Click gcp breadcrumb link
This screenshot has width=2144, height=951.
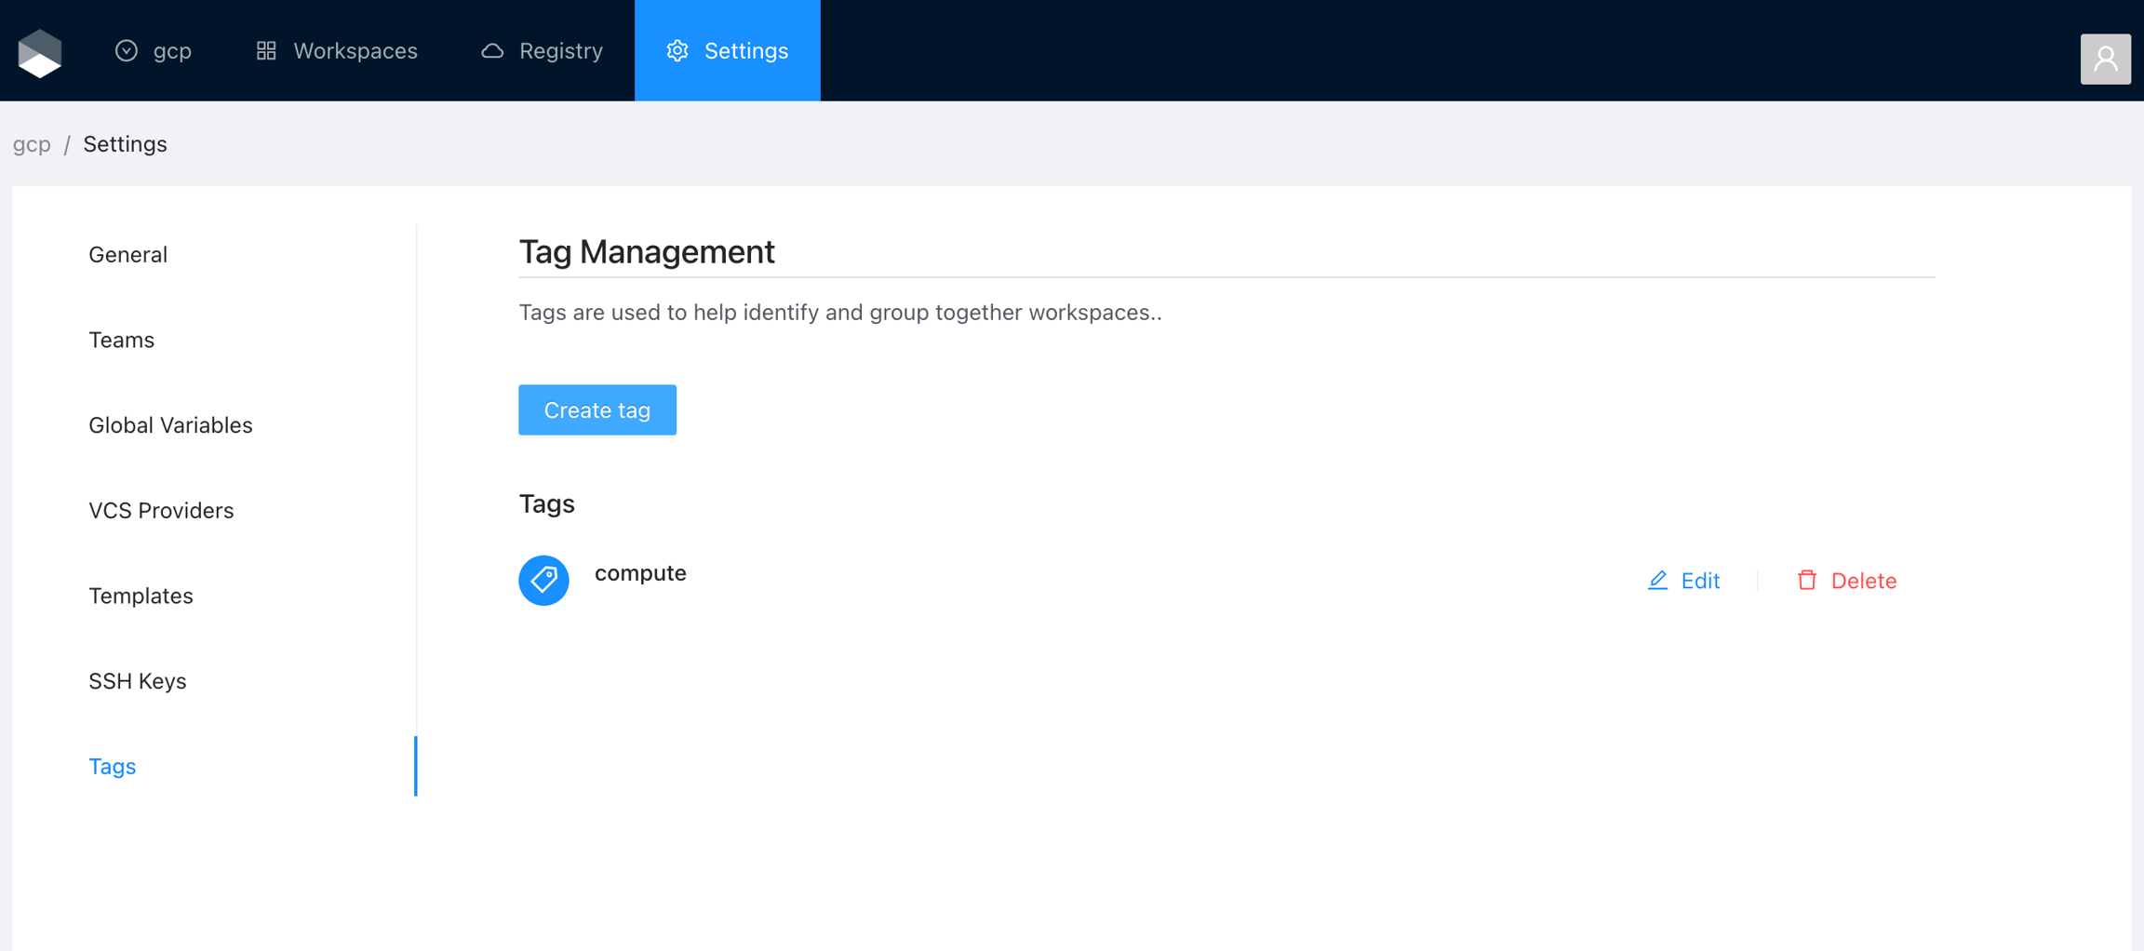point(32,144)
